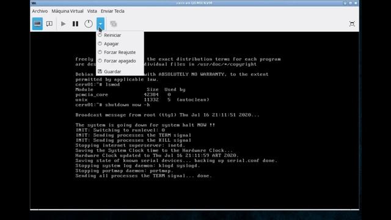Screen dimensions: 391x220
Task: Select Forzar apagado option
Action: pyautogui.click(x=120, y=61)
